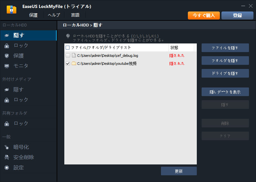The height and width of the screenshot is (182, 256).
Task: Open the 保護 top menu
Action: (x=33, y=15)
